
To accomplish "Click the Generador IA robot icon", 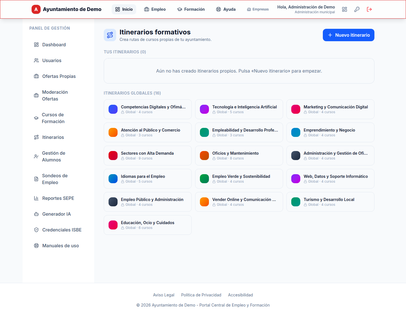I will [x=36, y=214].
